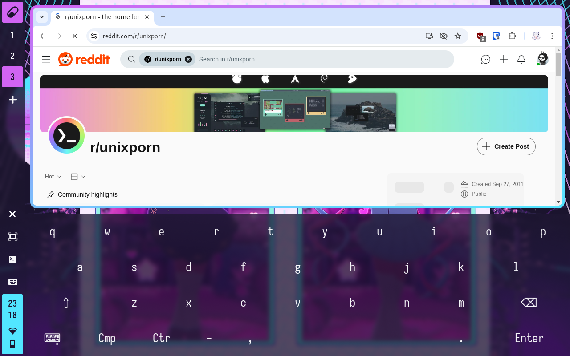Open Reddit chat icon

pos(486,59)
